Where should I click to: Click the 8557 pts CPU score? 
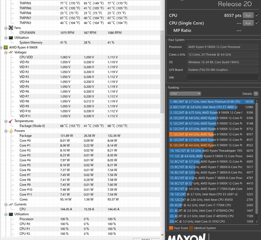coord(233,15)
